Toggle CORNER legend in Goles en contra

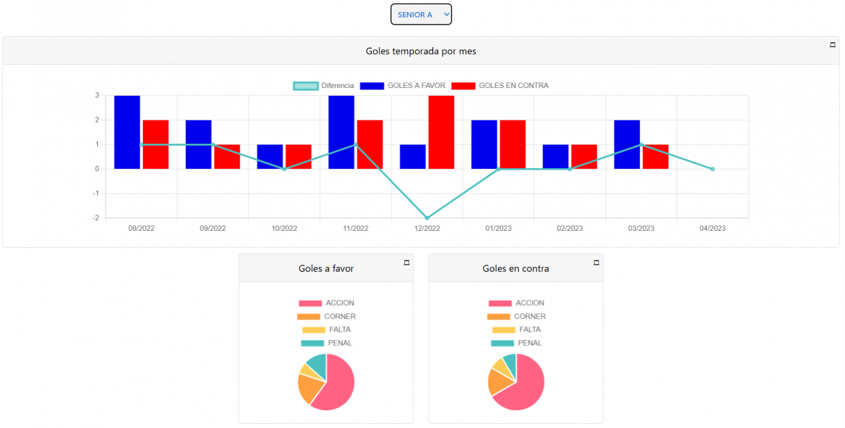click(x=516, y=317)
